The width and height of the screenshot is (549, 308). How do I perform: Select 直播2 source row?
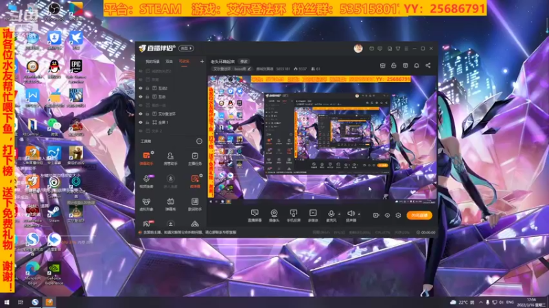pyautogui.click(x=172, y=88)
